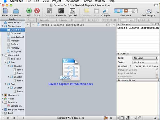Image resolution: width=160 pixels, height=120 pixels.
Task: Open the Scrivener application menu
Action: [x=17, y=1]
